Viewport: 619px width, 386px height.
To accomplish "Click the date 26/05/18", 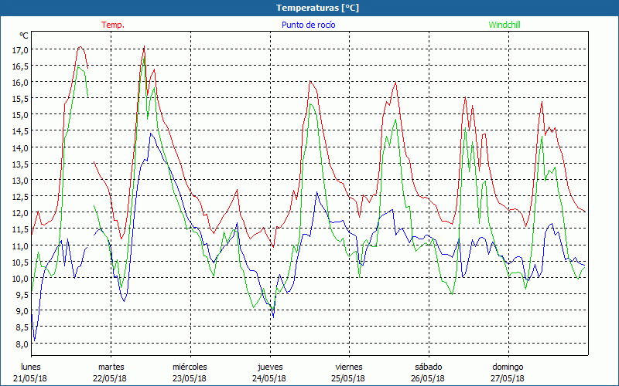I will (x=428, y=378).
